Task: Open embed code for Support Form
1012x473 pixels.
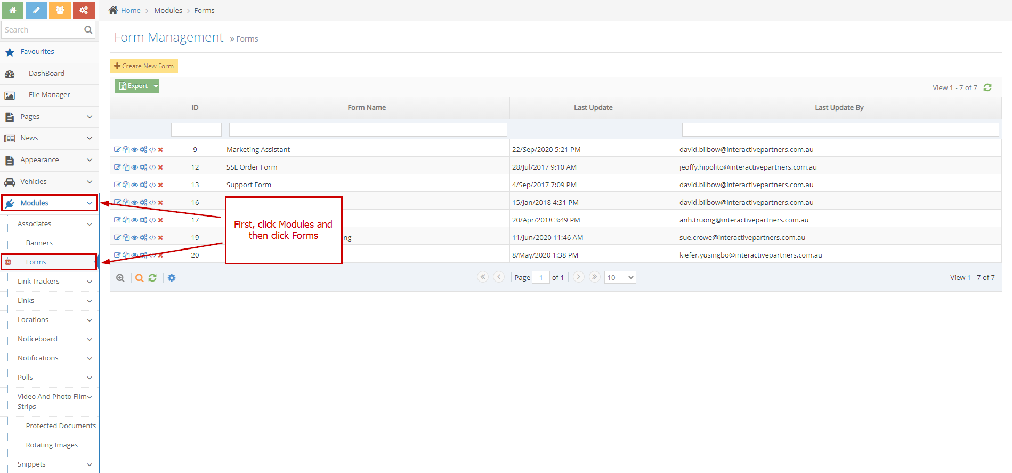Action: click(x=152, y=185)
